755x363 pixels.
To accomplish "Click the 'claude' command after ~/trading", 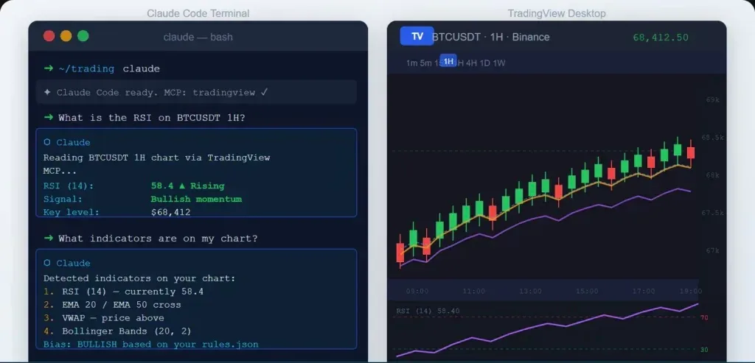I will 141,68.
